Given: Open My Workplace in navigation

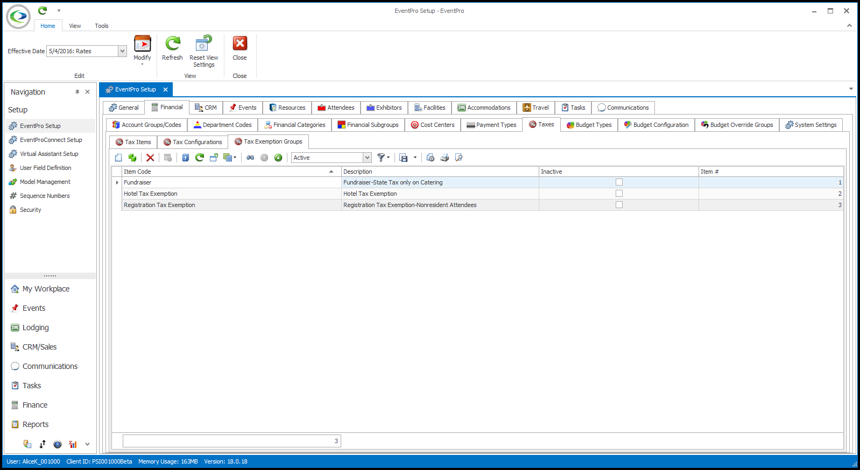Looking at the screenshot, I should [x=46, y=289].
